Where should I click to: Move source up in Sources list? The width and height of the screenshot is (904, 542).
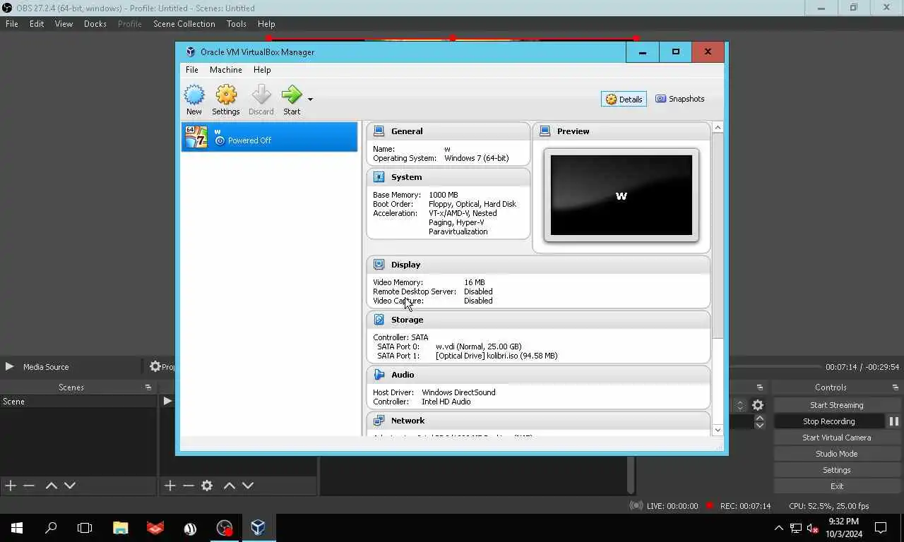pos(230,486)
